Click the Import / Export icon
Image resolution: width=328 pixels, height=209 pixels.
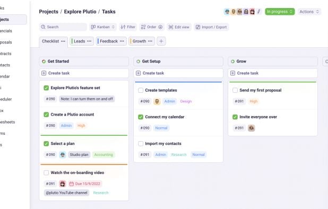(197, 27)
